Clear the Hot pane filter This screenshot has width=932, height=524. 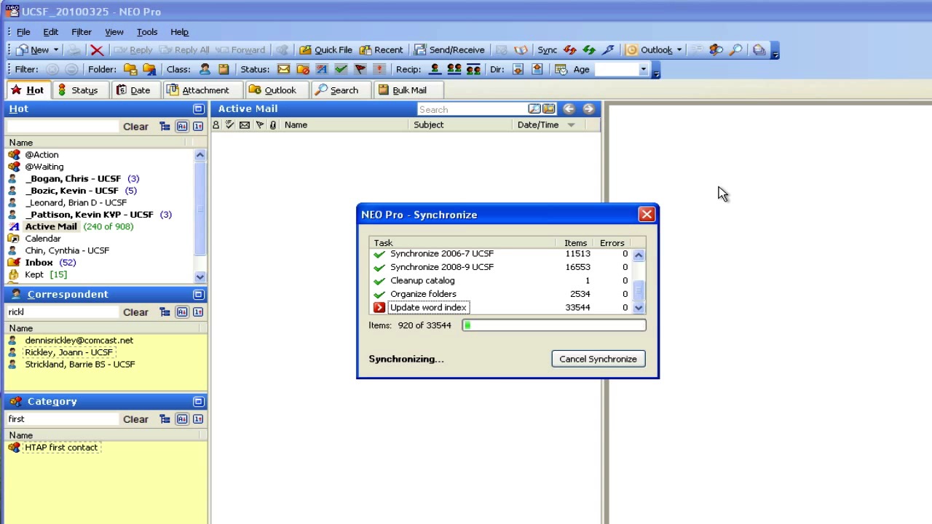point(135,127)
